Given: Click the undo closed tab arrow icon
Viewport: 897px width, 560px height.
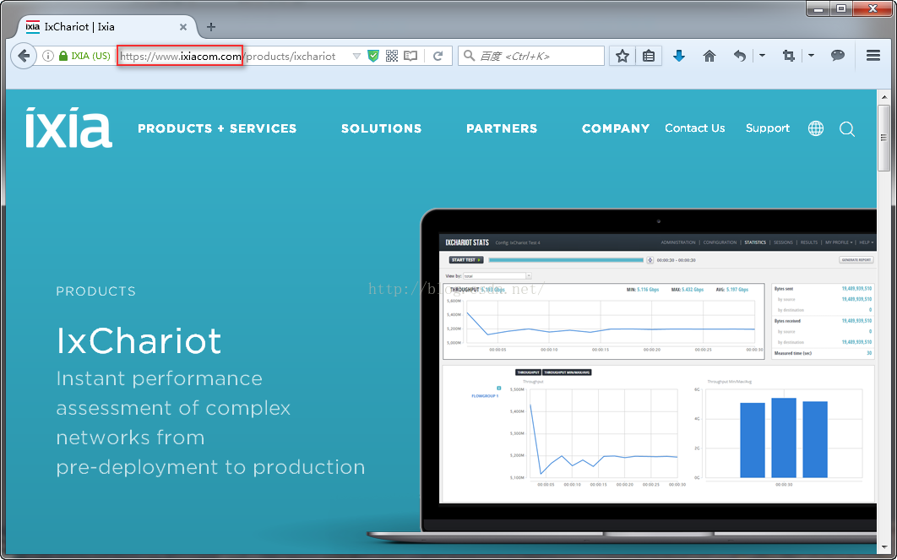Looking at the screenshot, I should 740,56.
